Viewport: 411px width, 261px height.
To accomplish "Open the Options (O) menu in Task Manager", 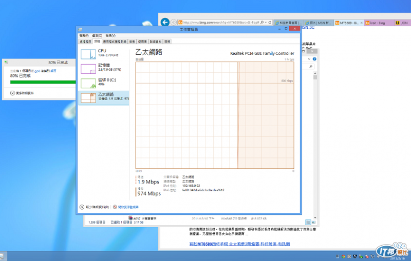I will (97, 35).
